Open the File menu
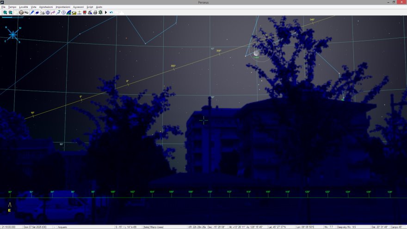407x229 pixels. [x=3, y=7]
